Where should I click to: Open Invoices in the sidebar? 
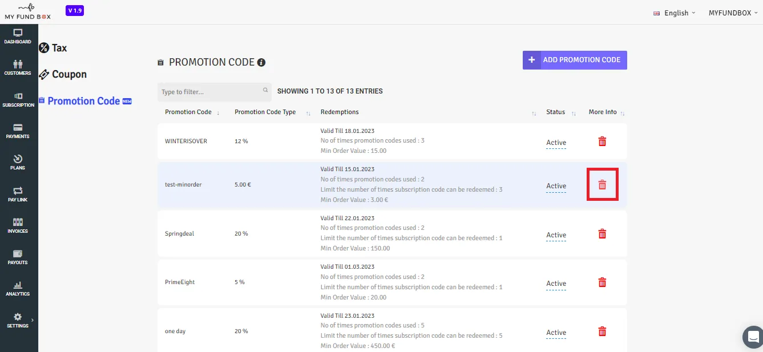coord(18,226)
